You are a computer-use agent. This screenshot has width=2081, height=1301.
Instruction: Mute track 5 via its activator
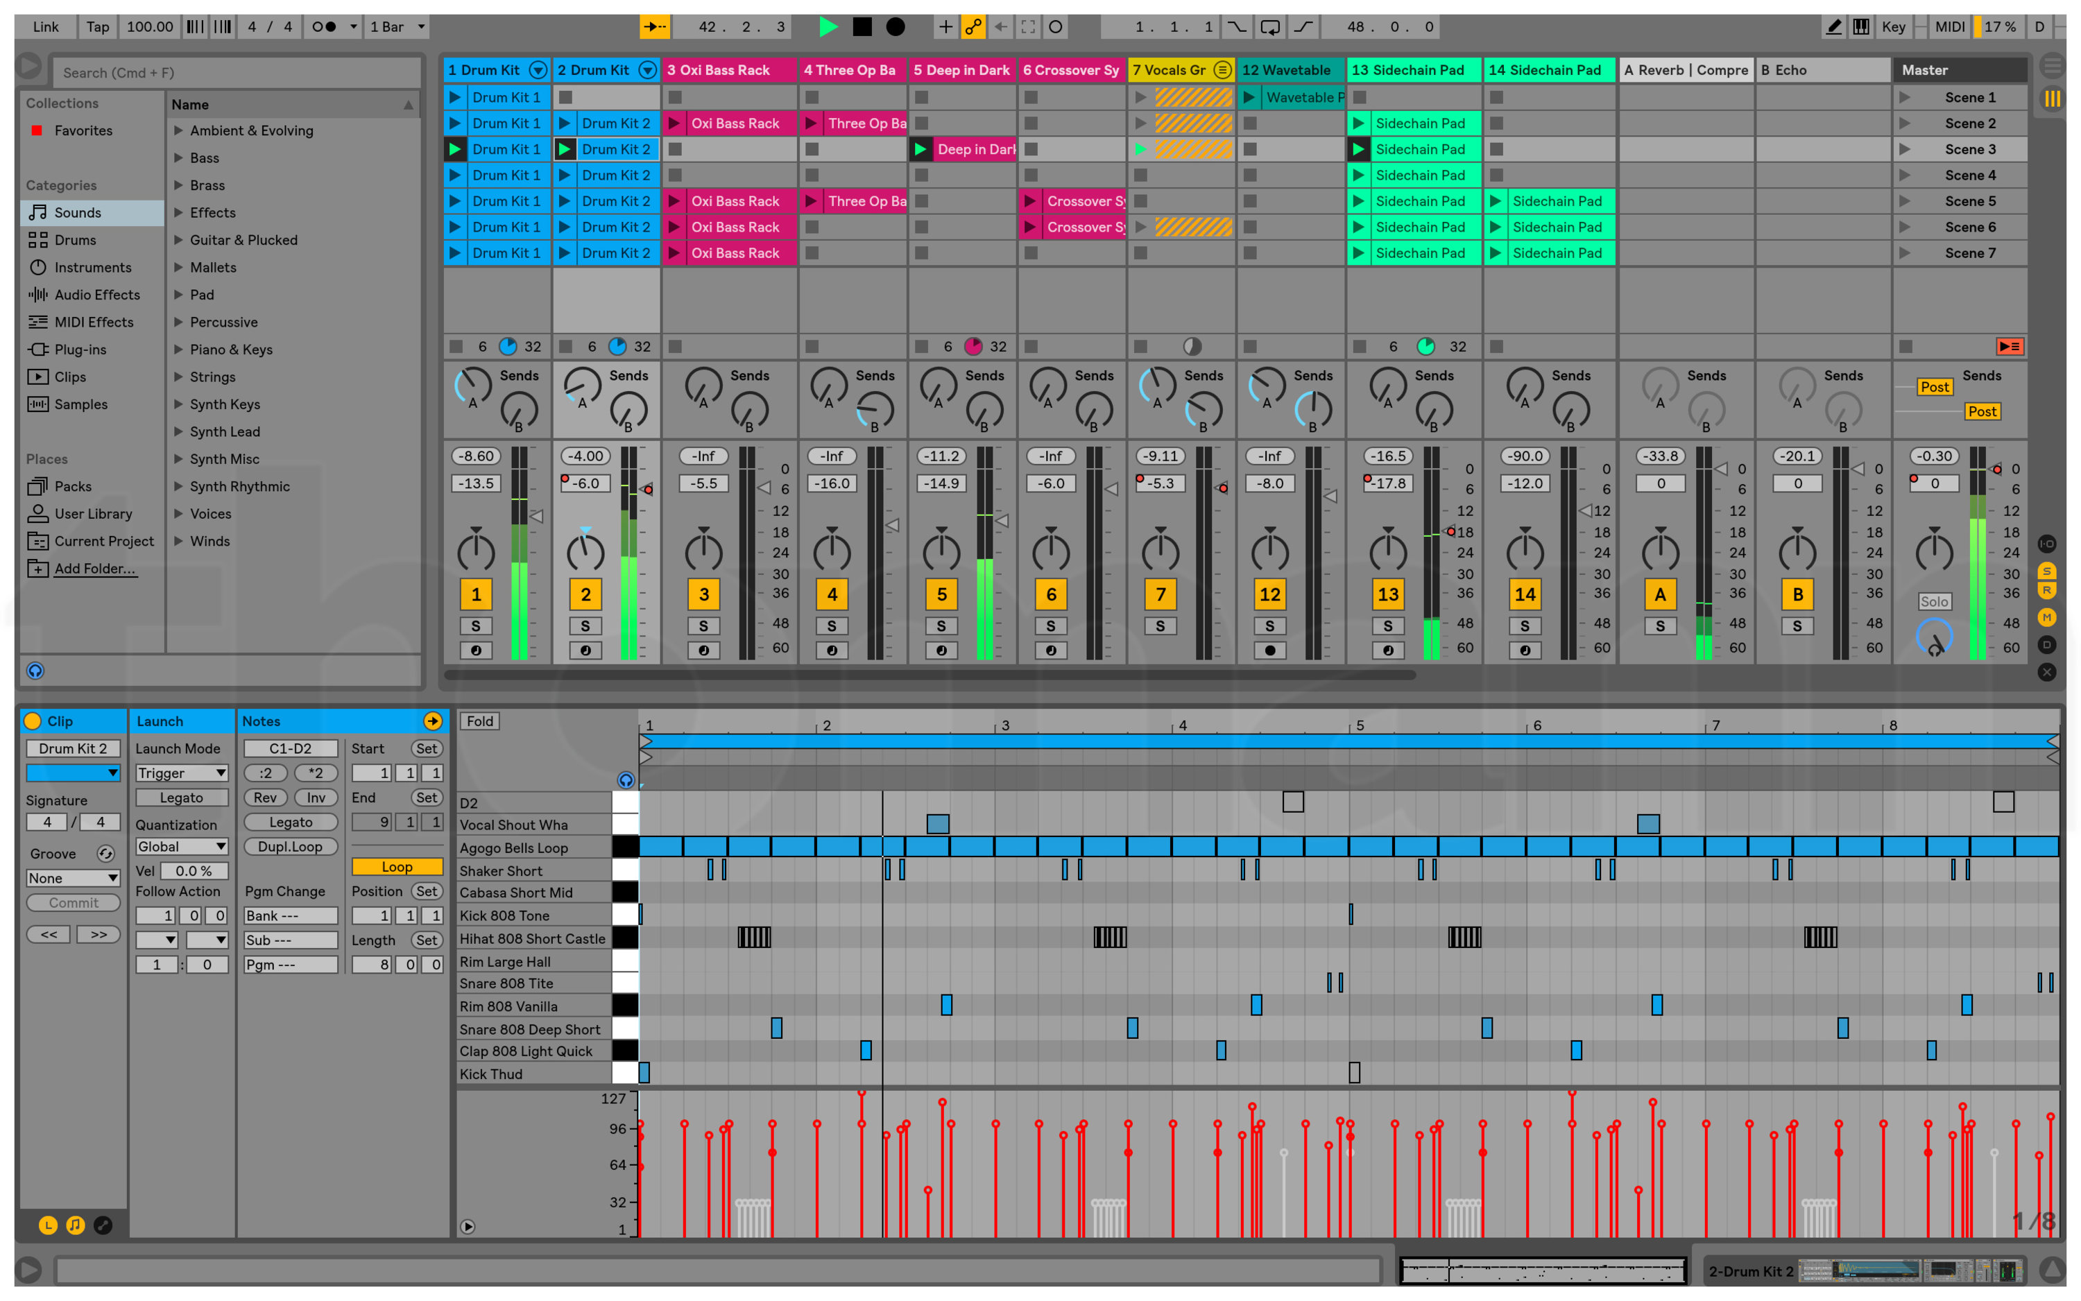tap(941, 594)
